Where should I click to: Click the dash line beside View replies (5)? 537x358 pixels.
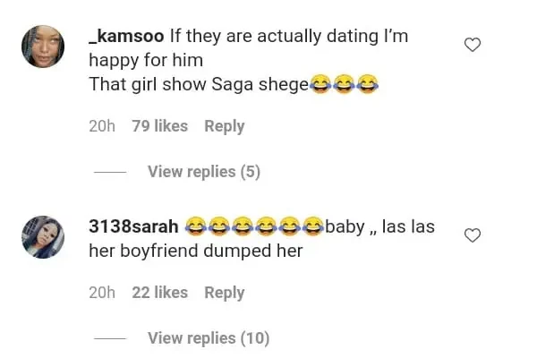point(112,172)
